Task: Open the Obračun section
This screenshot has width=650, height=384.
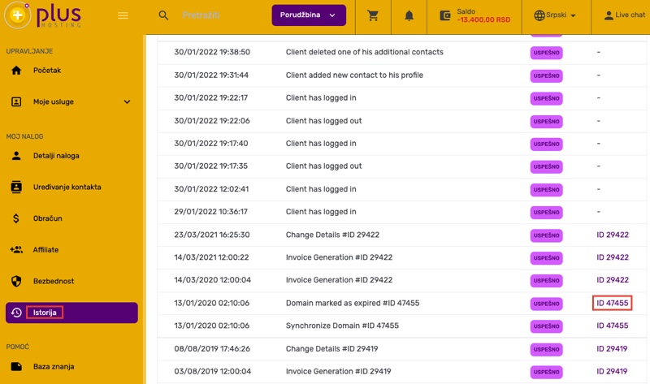Action: coord(47,218)
